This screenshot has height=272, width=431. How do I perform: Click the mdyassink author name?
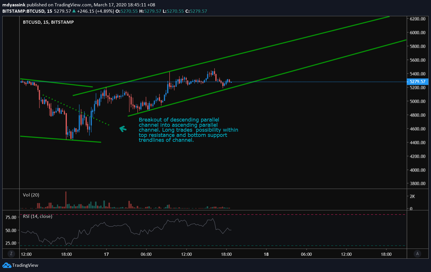click(x=14, y=5)
